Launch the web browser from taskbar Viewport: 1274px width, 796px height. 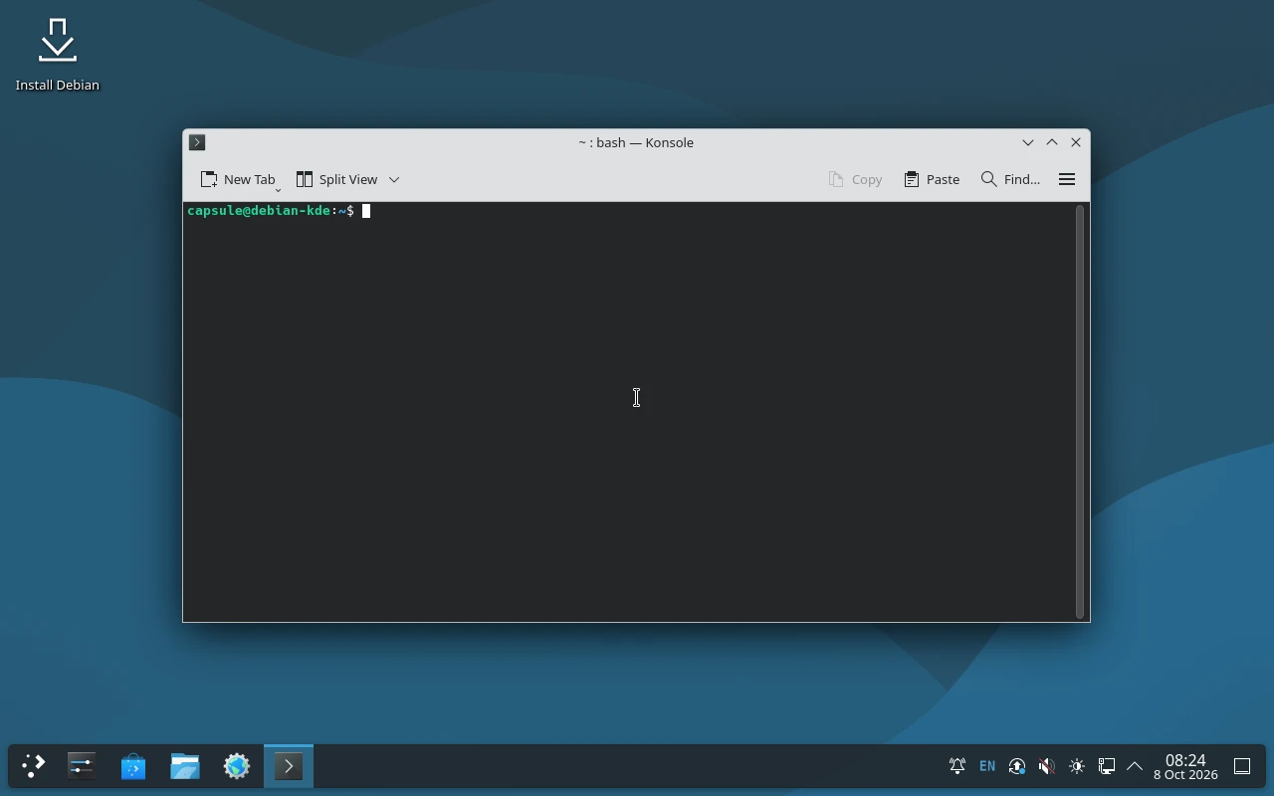click(x=237, y=766)
